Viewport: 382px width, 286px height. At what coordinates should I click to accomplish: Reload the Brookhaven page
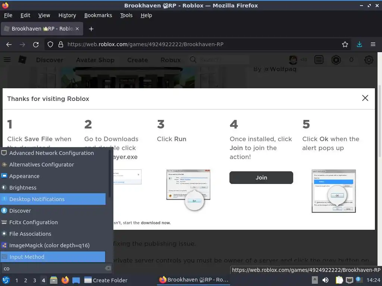(x=36, y=45)
